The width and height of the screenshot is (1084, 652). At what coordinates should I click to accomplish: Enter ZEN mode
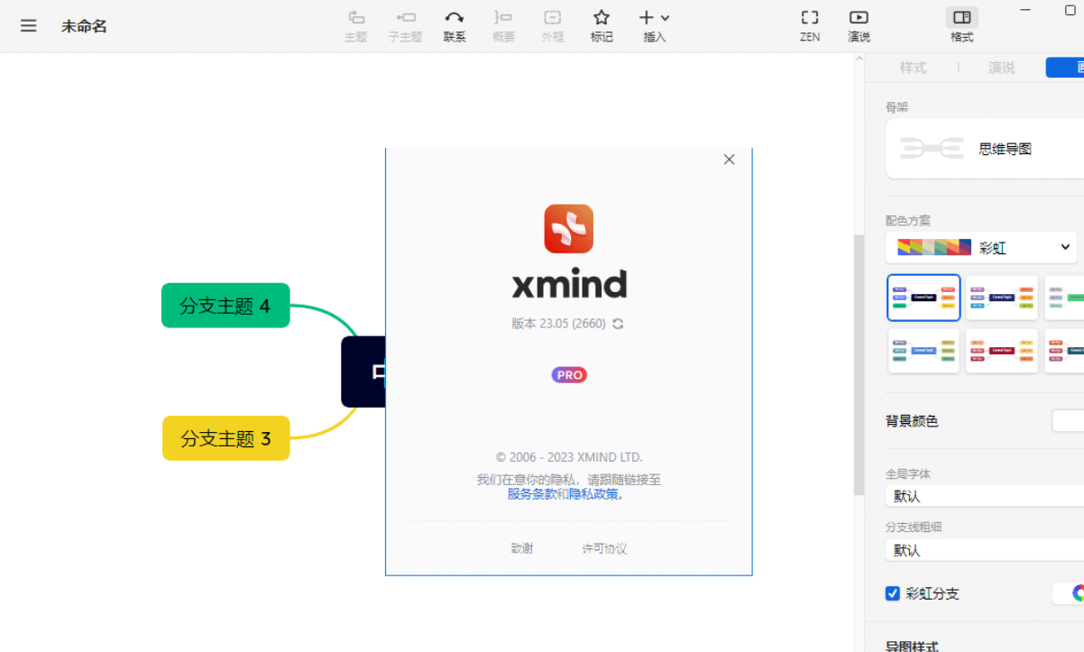coord(809,25)
